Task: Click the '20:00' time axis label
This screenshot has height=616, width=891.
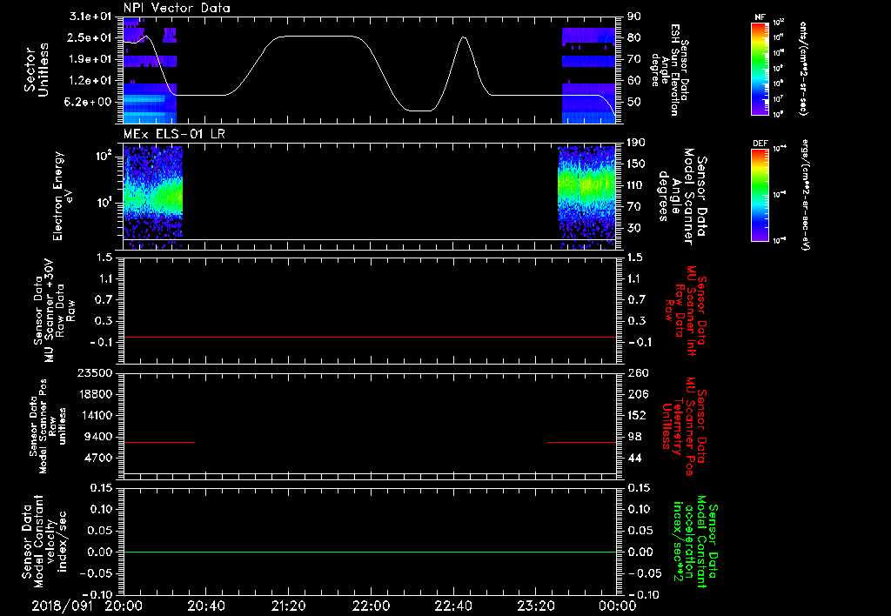Action: pos(124,606)
